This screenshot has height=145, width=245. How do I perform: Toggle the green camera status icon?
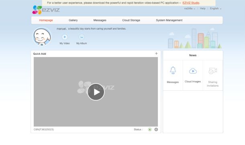click(x=150, y=129)
